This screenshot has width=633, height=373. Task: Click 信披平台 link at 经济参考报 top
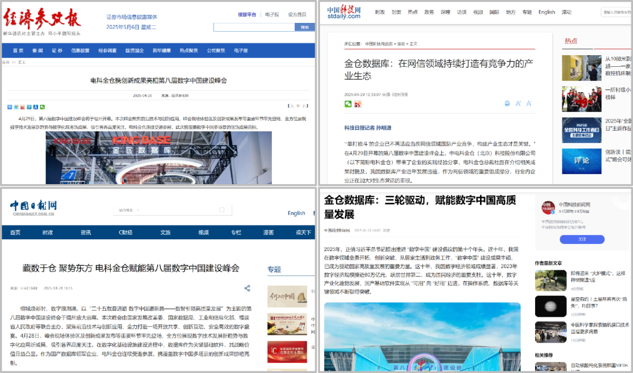[x=247, y=15]
